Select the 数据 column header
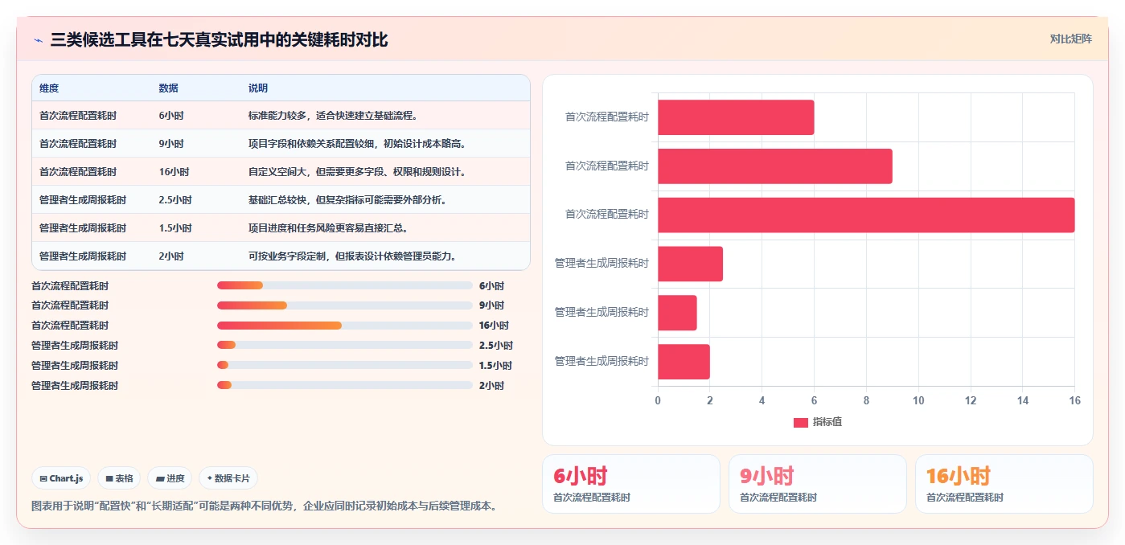Viewport: 1125px width, 545px height. pyautogui.click(x=169, y=88)
